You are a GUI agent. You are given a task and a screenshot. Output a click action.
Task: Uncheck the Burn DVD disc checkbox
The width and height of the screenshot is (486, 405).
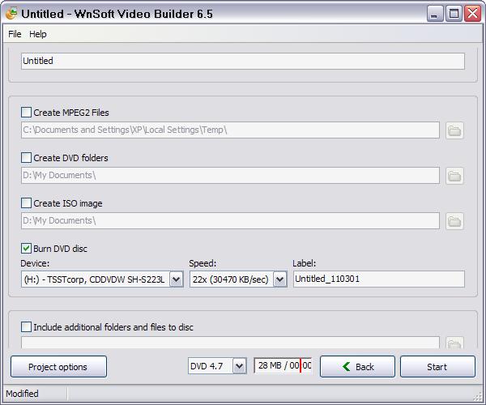[27, 249]
